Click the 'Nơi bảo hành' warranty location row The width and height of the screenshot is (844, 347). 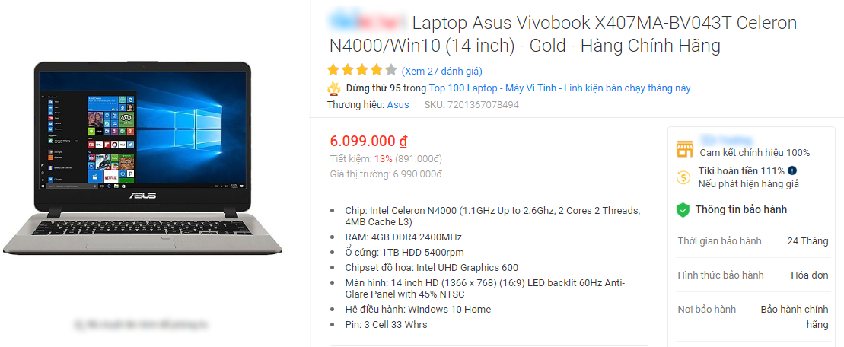[x=753, y=317]
